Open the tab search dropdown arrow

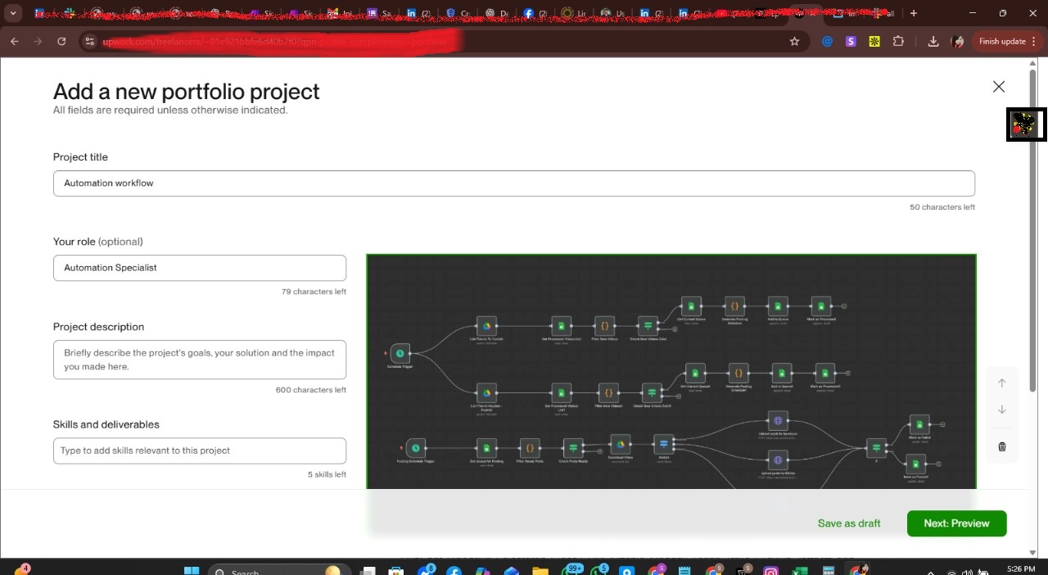click(x=13, y=13)
